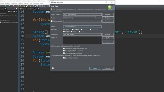Screen dimensions: 164x92
Task: Click into the Name field showing ComparatorDemo
Action: [82, 27]
